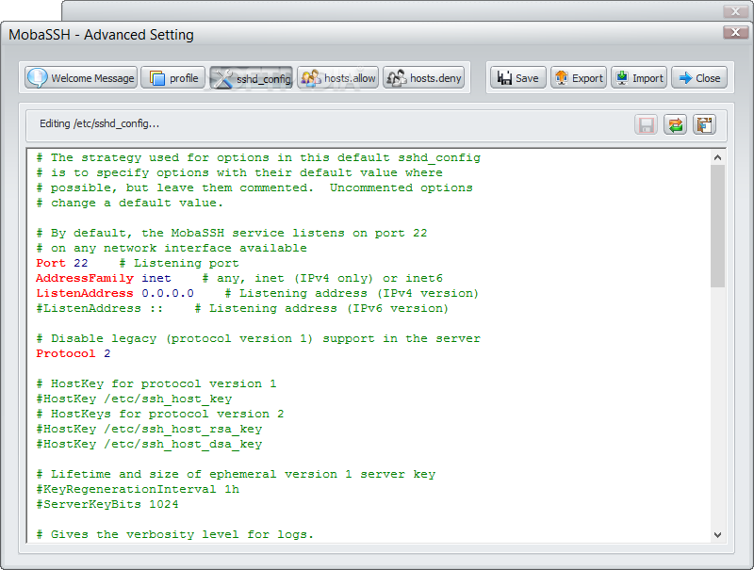Click '#ServerKeyBits 1024' line
The height and width of the screenshot is (570, 754).
[x=107, y=504]
